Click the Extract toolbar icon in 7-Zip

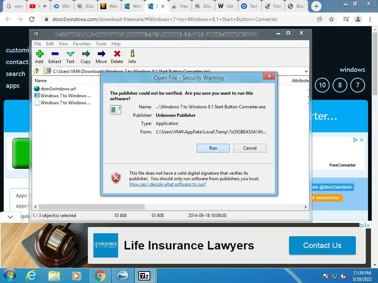55,57
